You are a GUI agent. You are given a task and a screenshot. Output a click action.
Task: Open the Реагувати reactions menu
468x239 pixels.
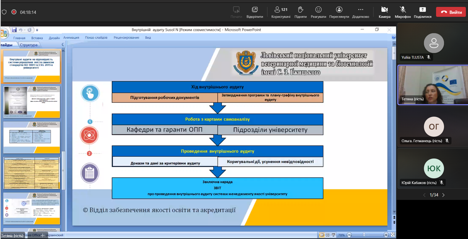tap(318, 12)
